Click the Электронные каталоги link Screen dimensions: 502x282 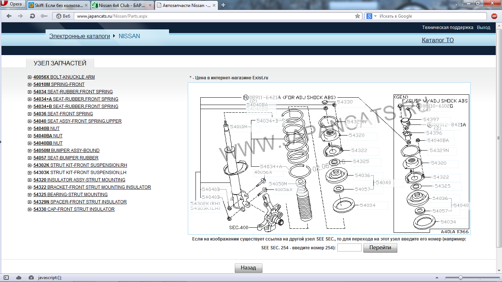(80, 36)
